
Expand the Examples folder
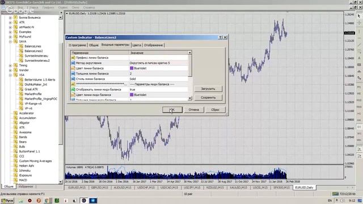pyautogui.click(x=10, y=32)
